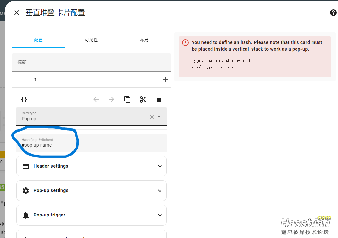Expand the Header settings section
The width and height of the screenshot is (338, 238).
coord(92,166)
